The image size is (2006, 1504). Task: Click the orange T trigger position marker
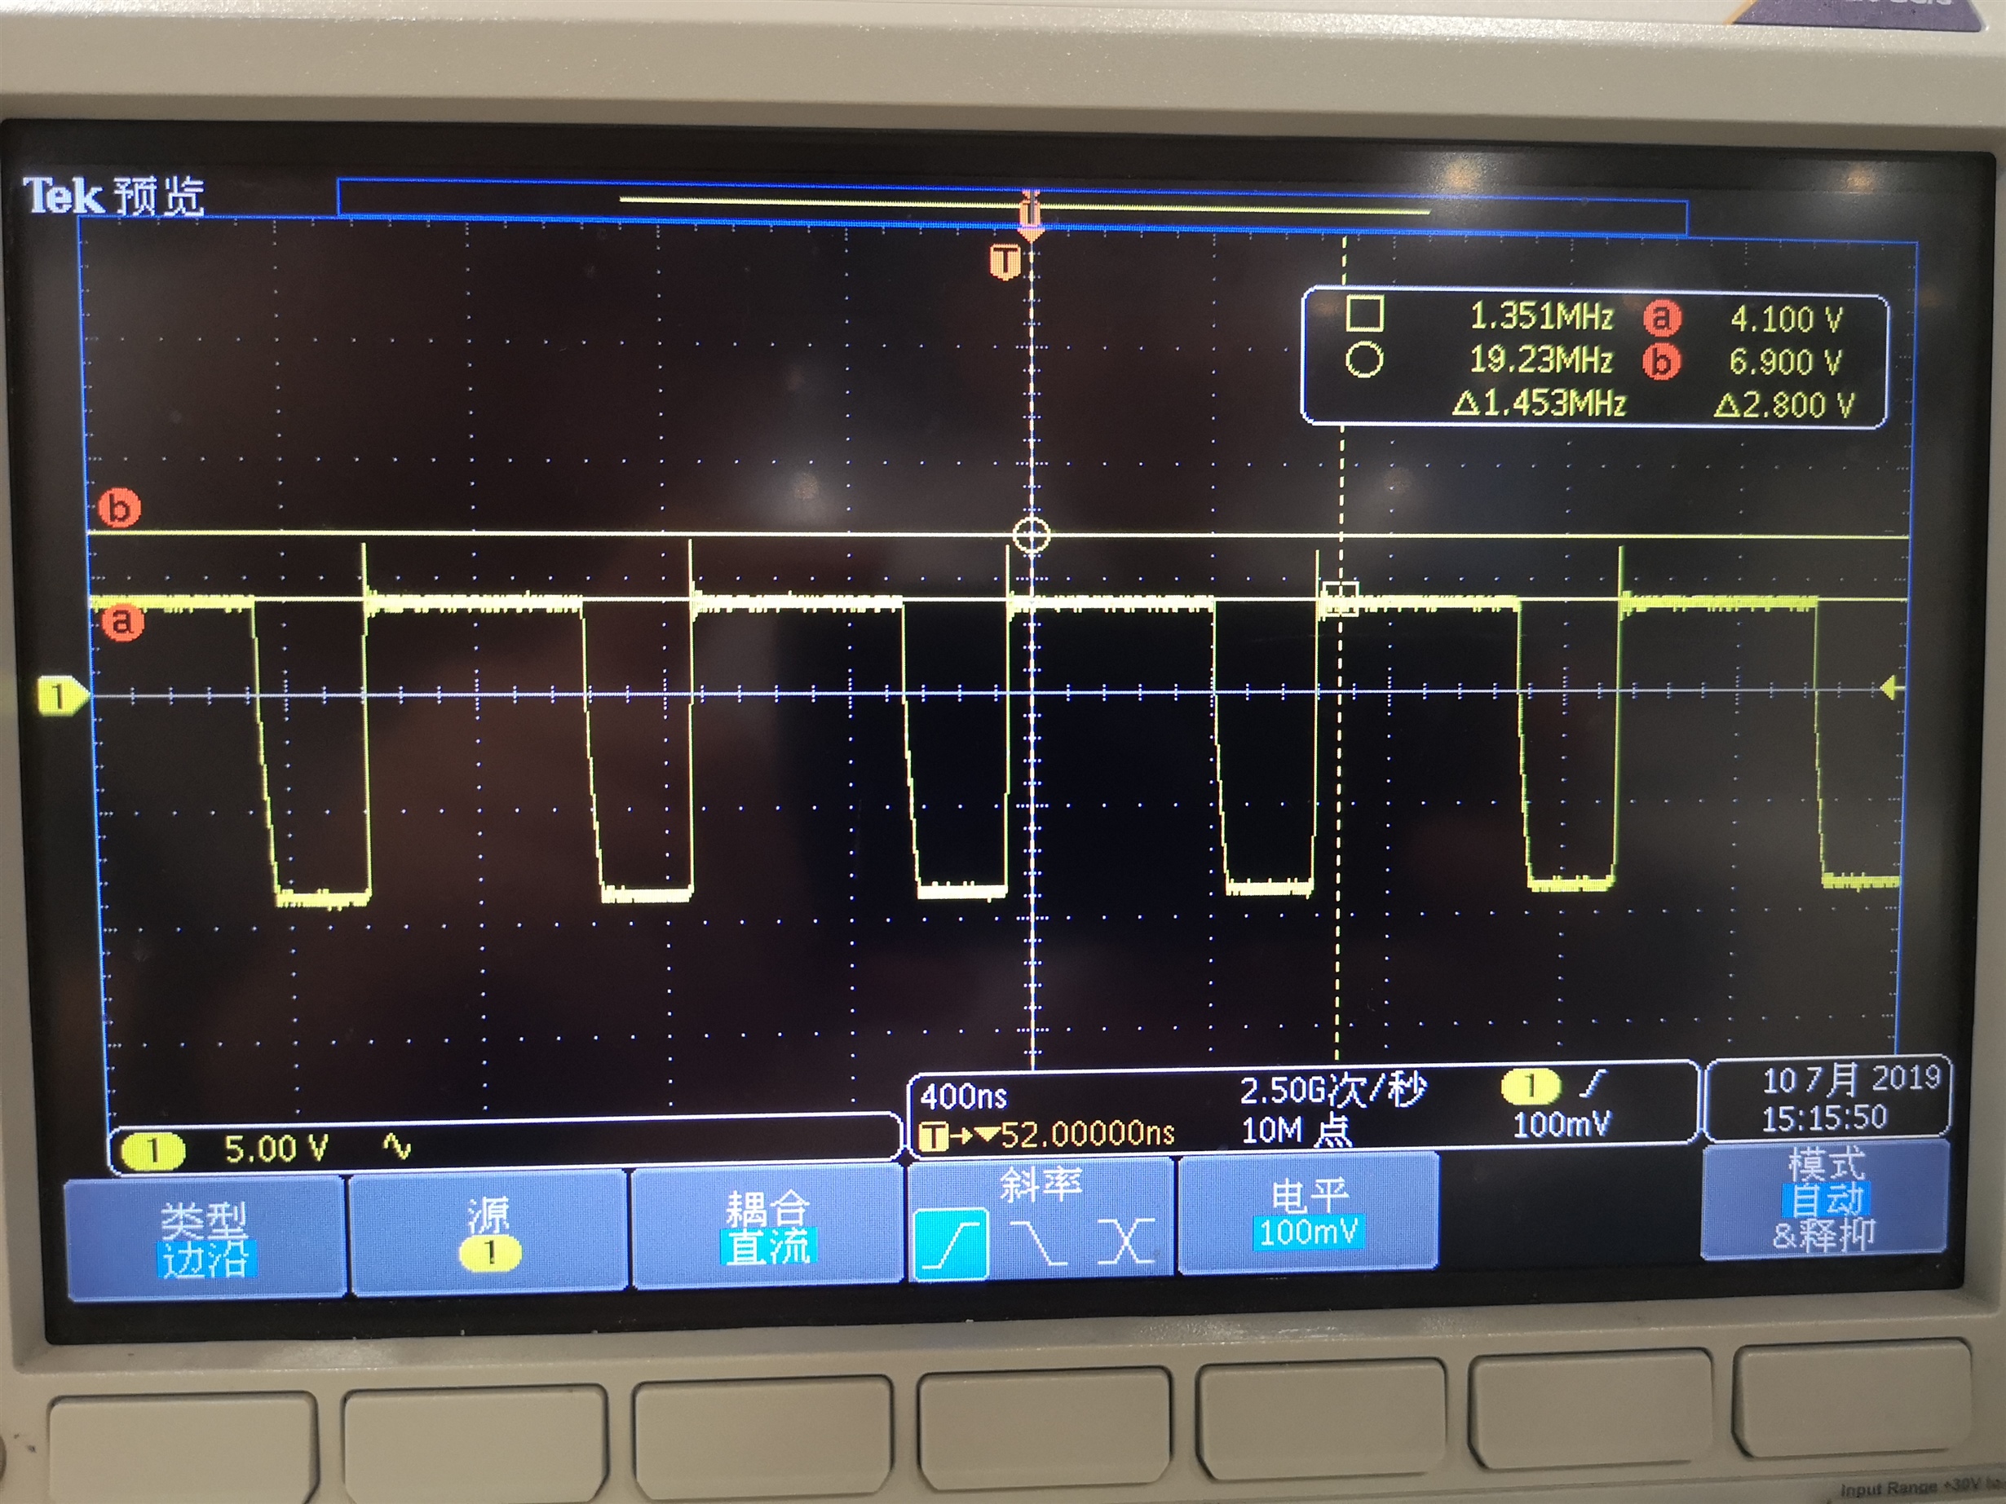1005,262
